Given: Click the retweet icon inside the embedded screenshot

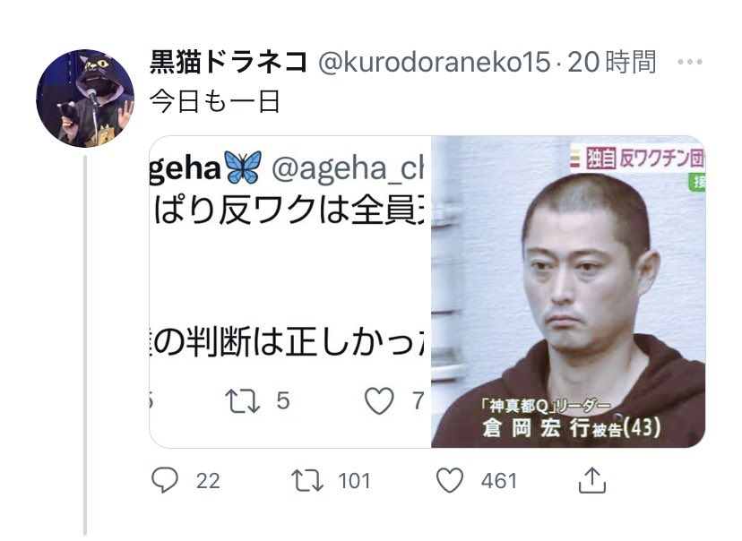Looking at the screenshot, I should (x=242, y=401).
